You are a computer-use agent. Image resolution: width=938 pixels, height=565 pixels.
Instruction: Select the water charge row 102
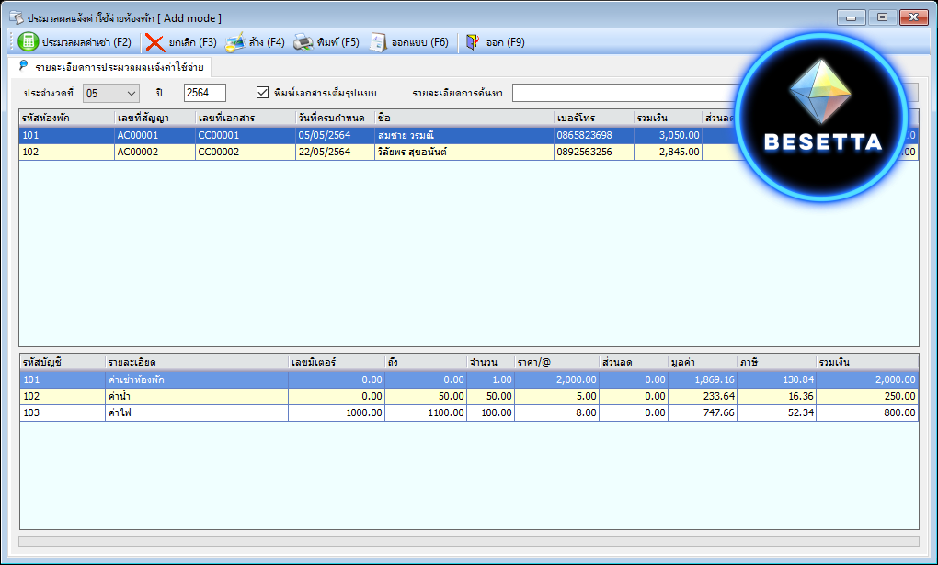click(x=276, y=396)
